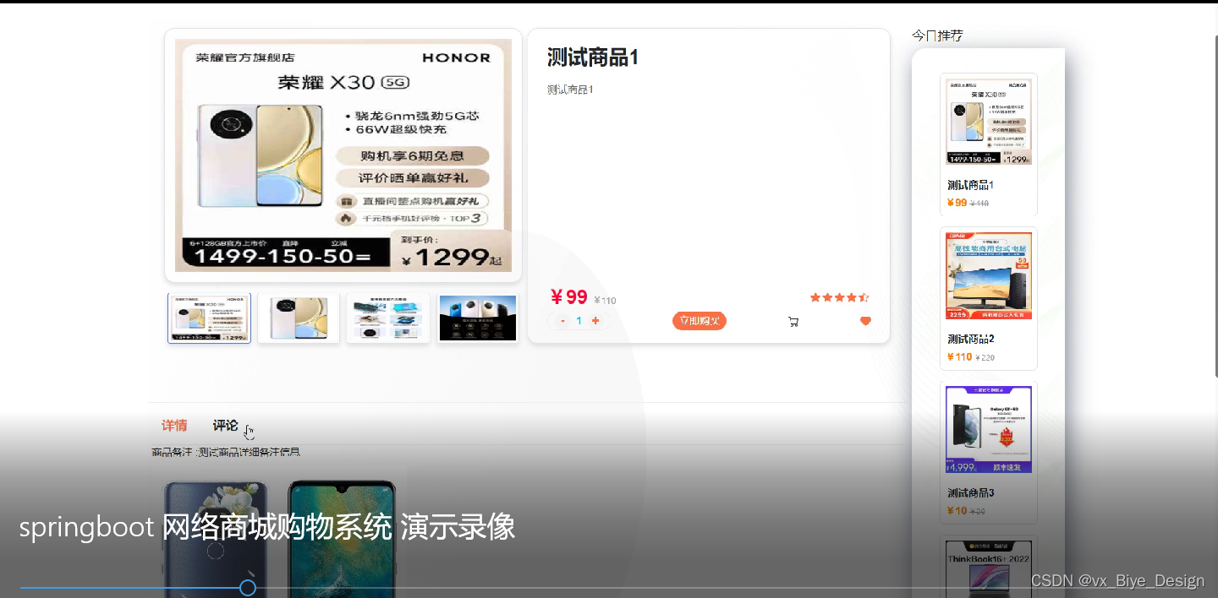Click the main product title 测试商品1
The width and height of the screenshot is (1218, 598).
593,57
